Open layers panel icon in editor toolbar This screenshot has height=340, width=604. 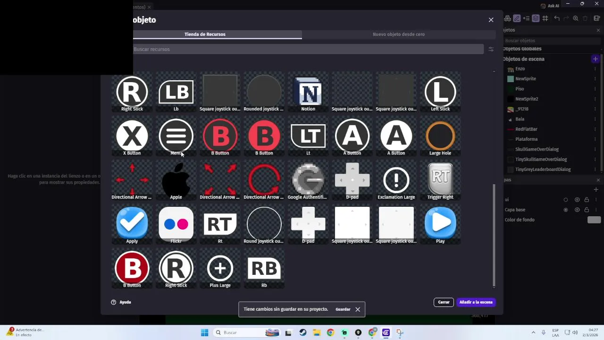click(536, 18)
